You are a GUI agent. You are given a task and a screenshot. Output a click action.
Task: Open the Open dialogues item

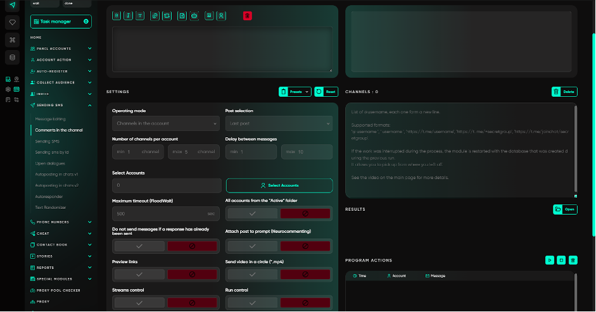pyautogui.click(x=50, y=163)
